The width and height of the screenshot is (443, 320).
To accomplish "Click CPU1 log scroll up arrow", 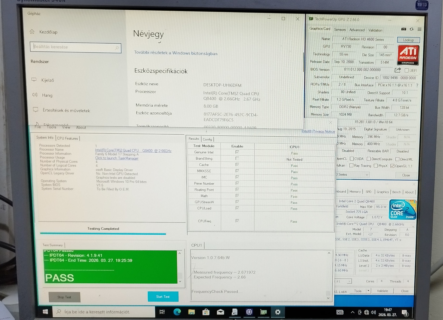I will click(329, 253).
